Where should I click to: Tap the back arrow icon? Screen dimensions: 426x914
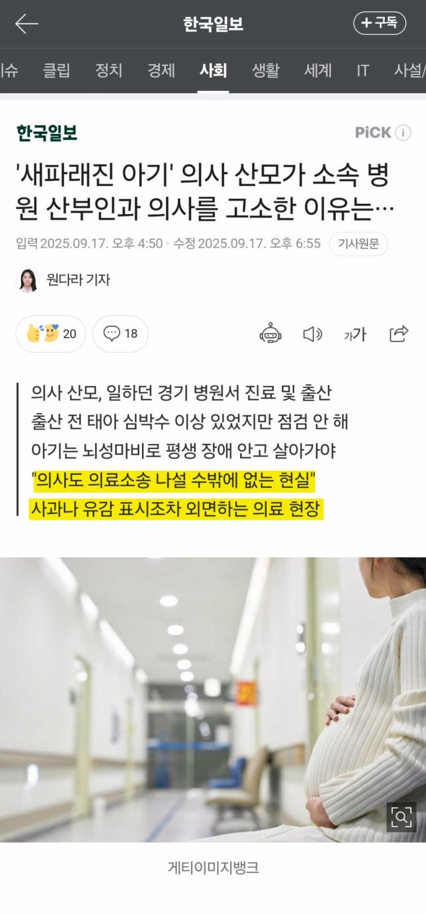(27, 24)
